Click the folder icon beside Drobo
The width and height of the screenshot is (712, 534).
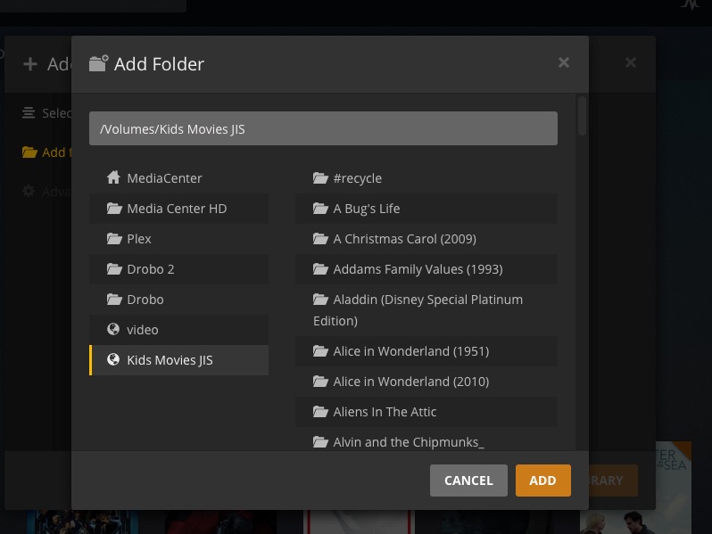(114, 300)
